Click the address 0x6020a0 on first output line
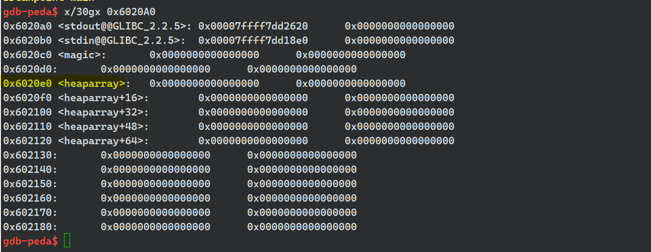Screen dimensions: 651x252 click(x=27, y=26)
